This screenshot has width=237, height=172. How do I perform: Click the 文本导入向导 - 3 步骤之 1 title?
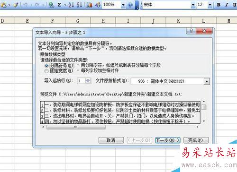(x=60, y=33)
